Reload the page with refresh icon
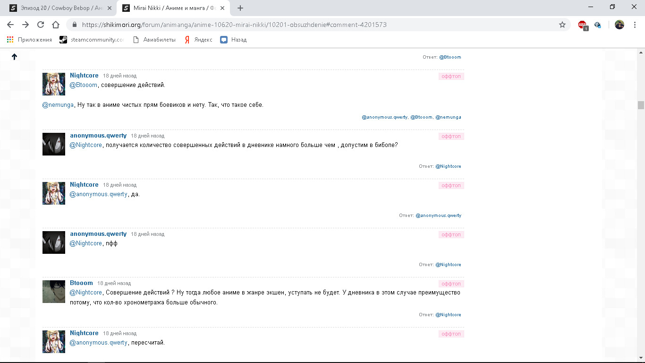The image size is (645, 363). click(x=41, y=25)
